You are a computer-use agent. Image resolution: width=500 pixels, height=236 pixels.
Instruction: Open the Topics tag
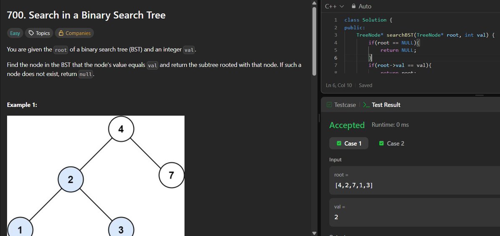pyautogui.click(x=39, y=33)
